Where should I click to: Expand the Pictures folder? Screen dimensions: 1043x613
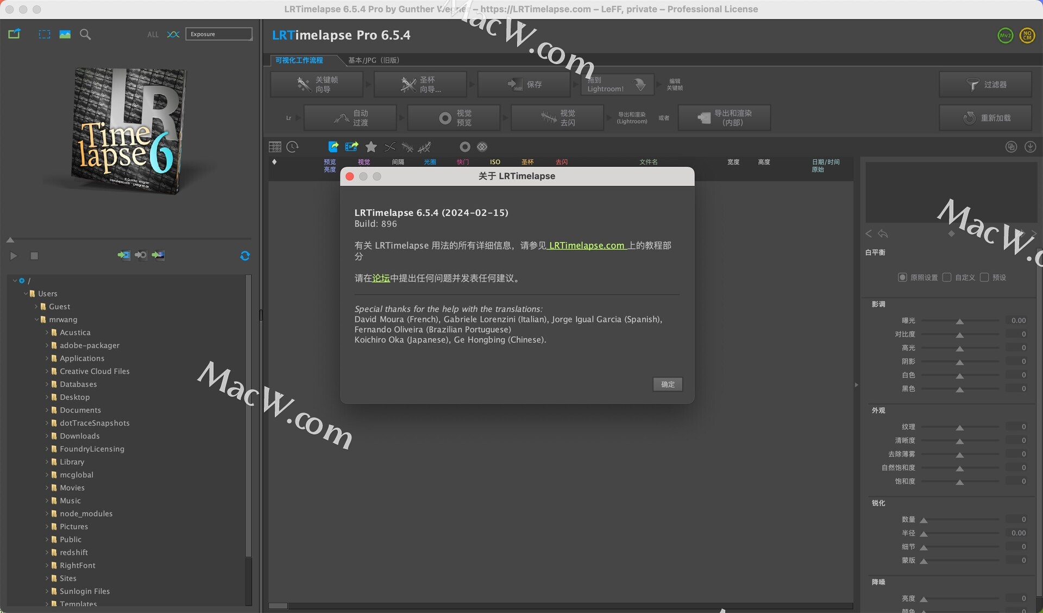tap(47, 527)
